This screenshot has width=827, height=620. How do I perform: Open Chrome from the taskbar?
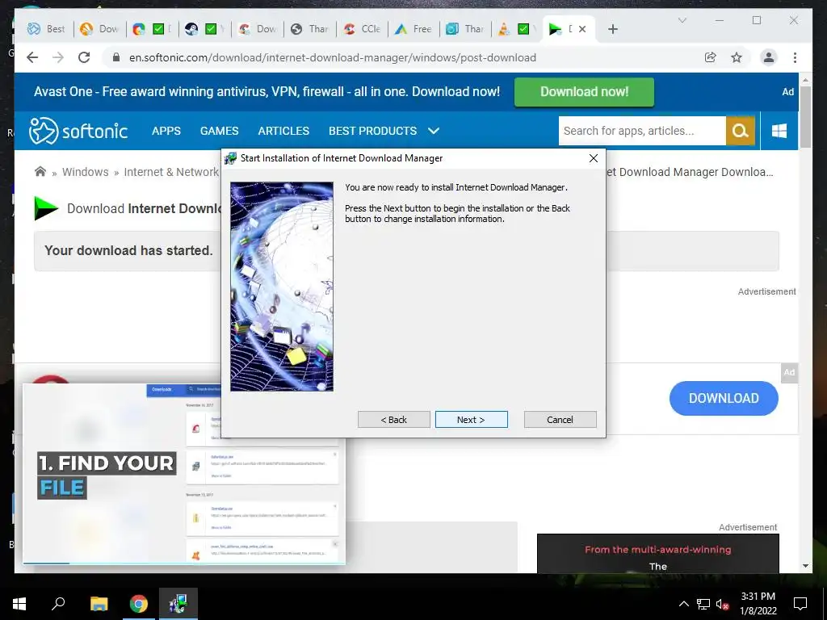click(139, 604)
